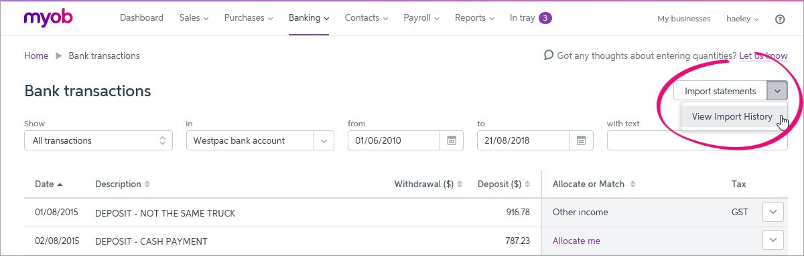Screen dimensions: 804x256
Task: Open the Payroll menu
Action: [421, 18]
